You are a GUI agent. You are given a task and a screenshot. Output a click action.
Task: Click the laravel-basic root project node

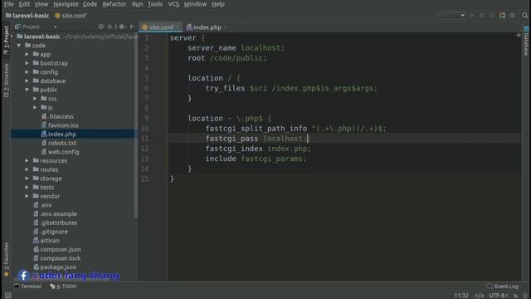point(39,37)
